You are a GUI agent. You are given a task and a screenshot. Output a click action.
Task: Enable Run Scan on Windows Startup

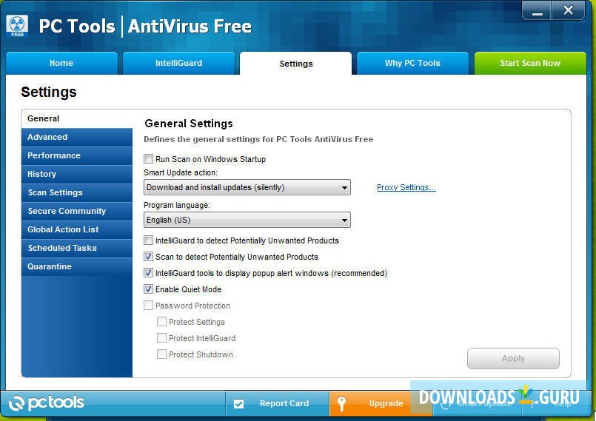point(148,159)
